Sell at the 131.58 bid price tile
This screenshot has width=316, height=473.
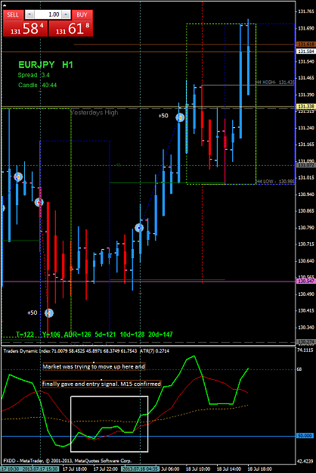click(x=25, y=29)
